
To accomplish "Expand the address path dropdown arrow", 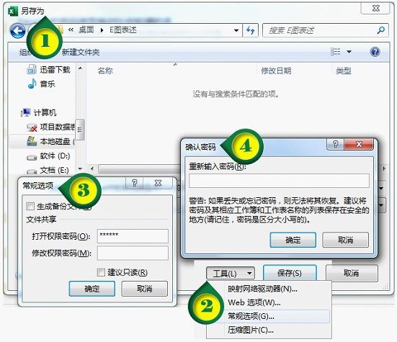I will point(236,31).
